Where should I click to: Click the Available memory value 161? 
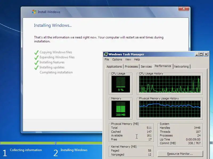149,135
